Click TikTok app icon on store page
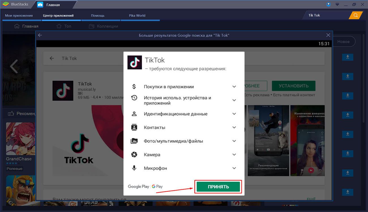Image resolution: width=368 pixels, height=212 pixels. click(x=63, y=91)
